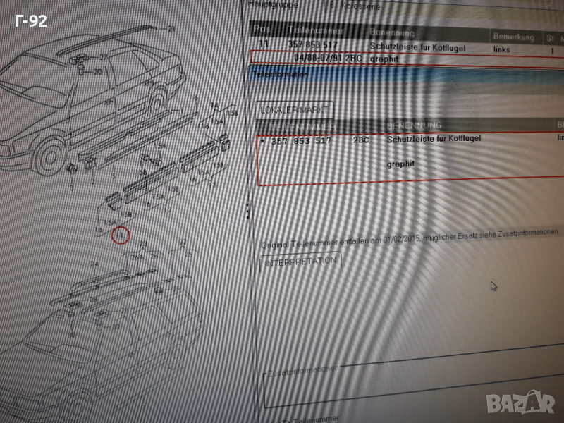Click the Bemerkung column header

(513, 35)
